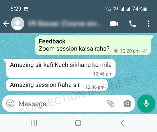Tap the back arrow in chat header
Image resolution: width=157 pixels, height=132 pixels.
pos(6,24)
